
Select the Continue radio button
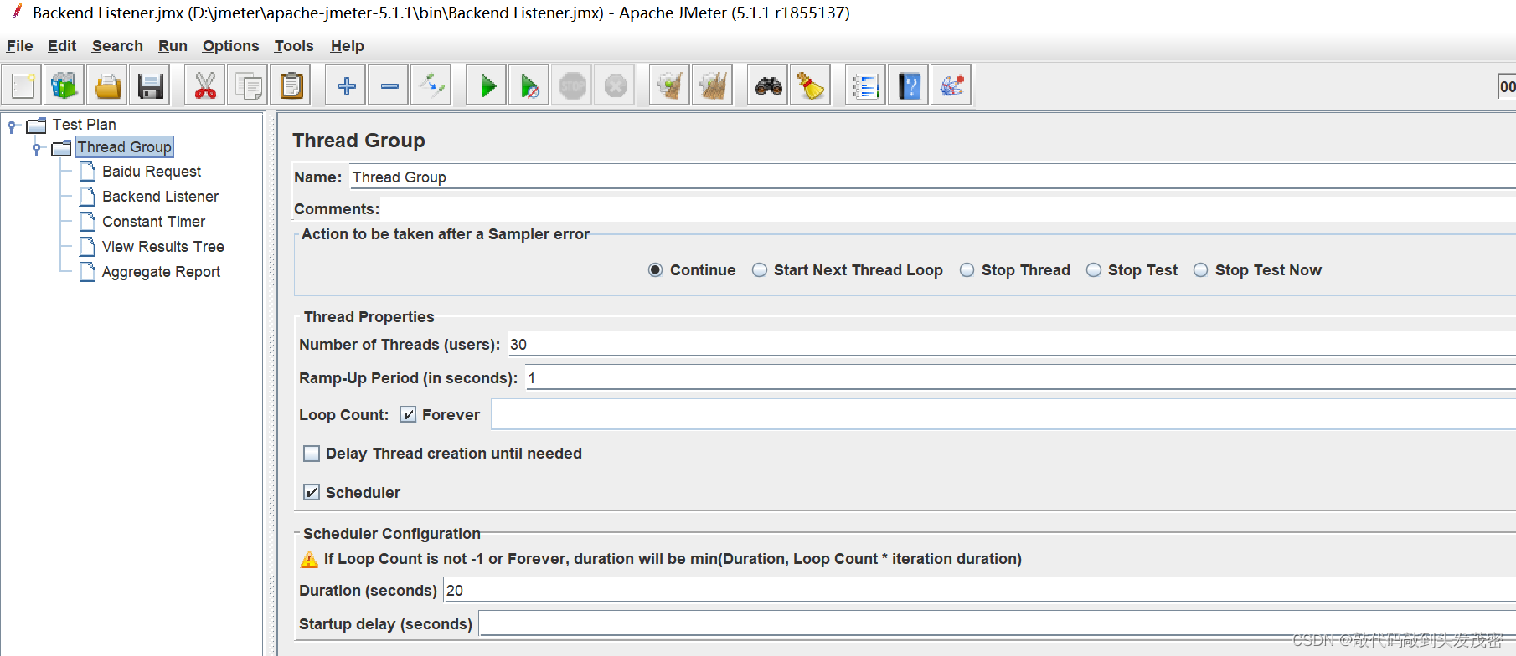click(656, 270)
